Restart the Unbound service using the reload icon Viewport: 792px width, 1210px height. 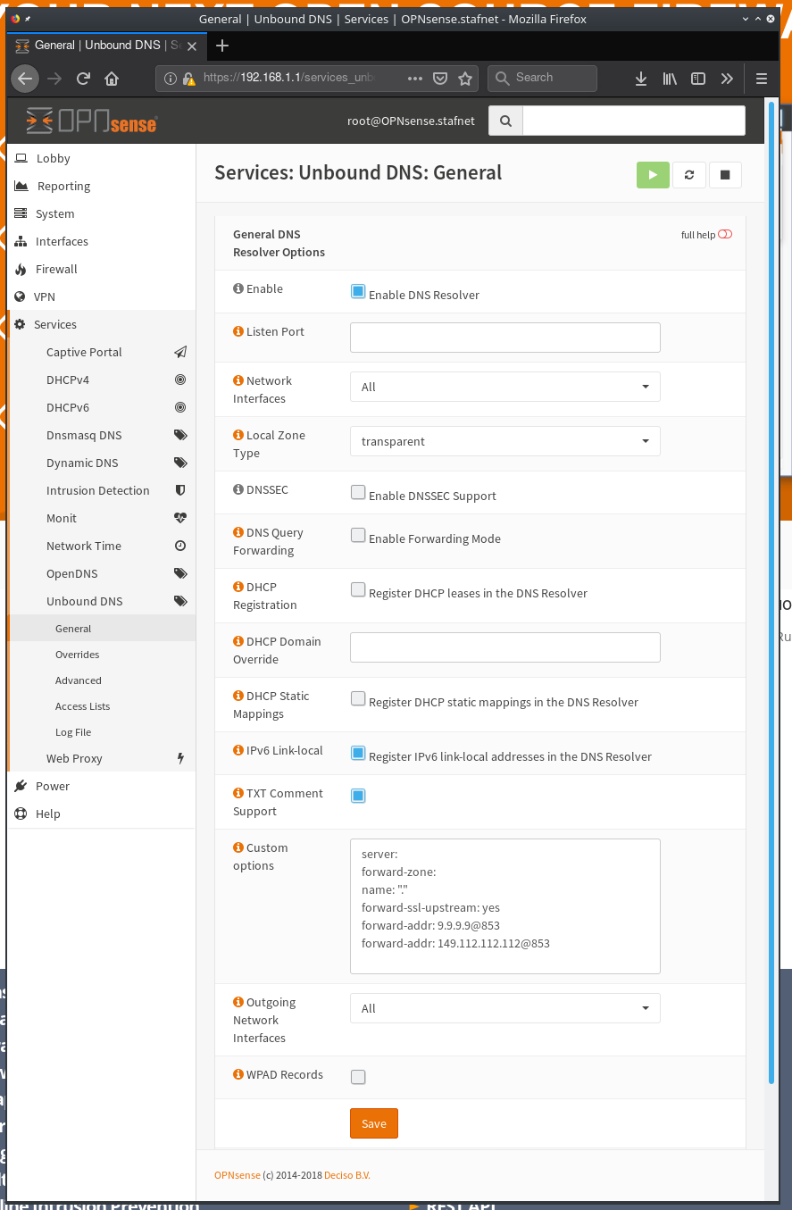point(688,175)
